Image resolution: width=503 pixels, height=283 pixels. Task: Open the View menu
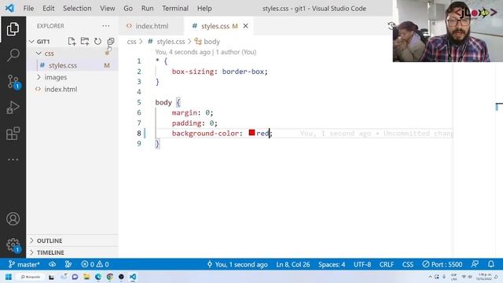108,9
